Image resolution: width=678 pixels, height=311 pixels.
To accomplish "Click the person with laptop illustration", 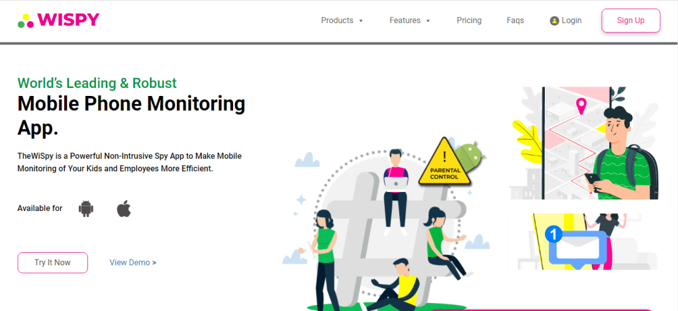I will [396, 192].
